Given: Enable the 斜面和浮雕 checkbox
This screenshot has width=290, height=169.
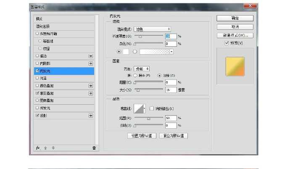Looking at the screenshot, I should (x=37, y=34).
